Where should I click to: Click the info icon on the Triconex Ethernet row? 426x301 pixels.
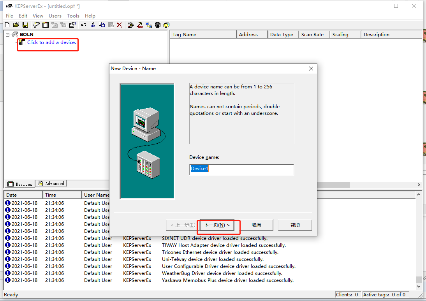tap(8, 252)
